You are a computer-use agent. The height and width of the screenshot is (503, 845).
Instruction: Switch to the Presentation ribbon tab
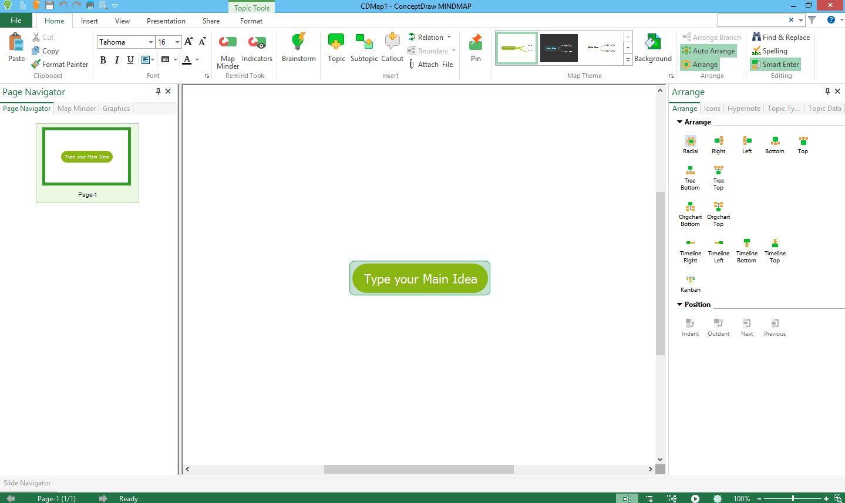coord(166,21)
